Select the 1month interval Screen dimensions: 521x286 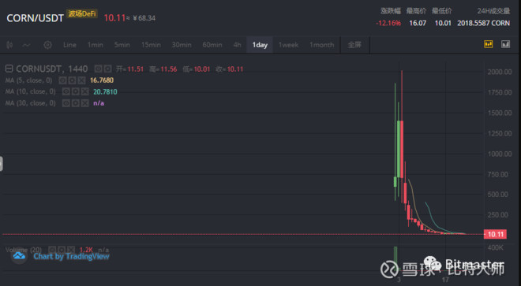pyautogui.click(x=321, y=45)
